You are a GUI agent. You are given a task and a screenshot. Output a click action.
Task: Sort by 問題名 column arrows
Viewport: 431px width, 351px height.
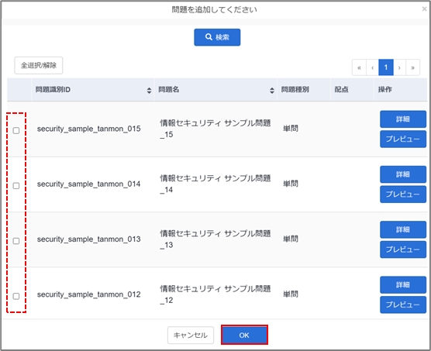pos(272,91)
